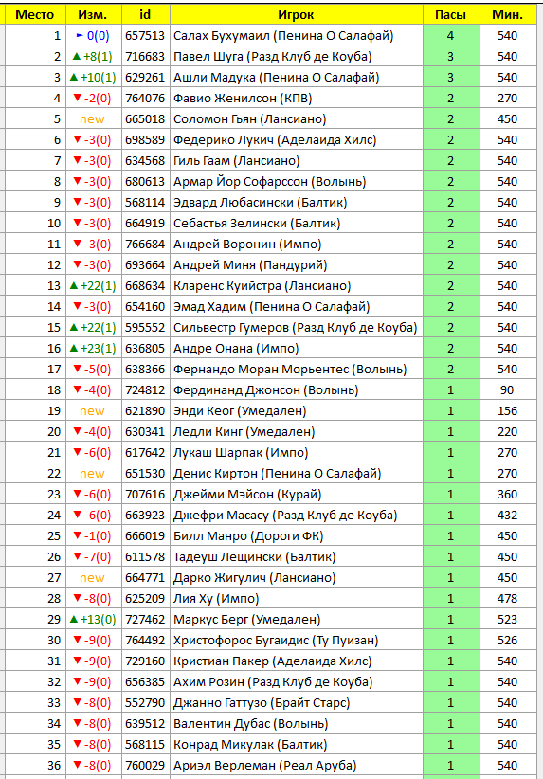The width and height of the screenshot is (543, 779).
Task: Click the blue arrow beside 0(0)
Action: click(x=80, y=36)
